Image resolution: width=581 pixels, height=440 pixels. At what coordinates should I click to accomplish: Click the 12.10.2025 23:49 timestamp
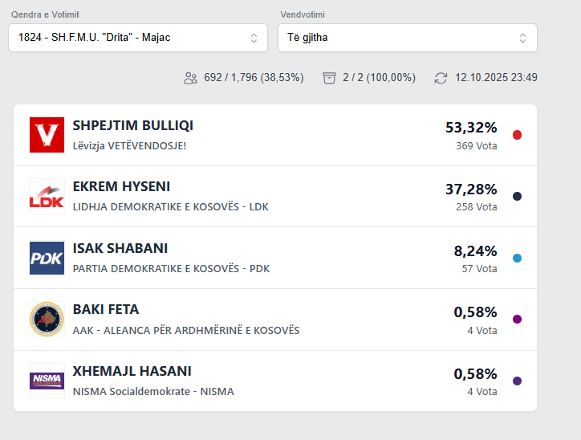click(496, 78)
